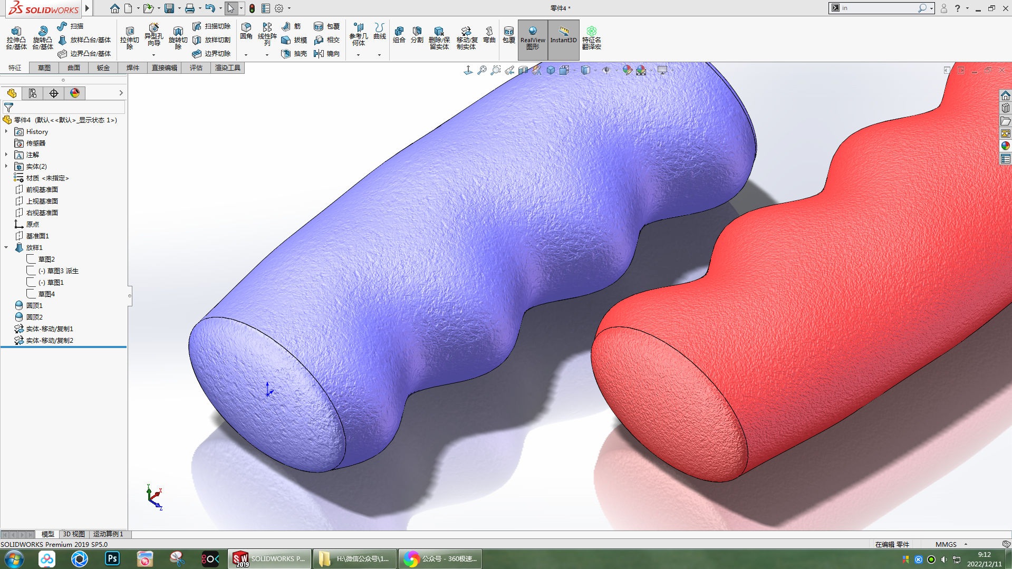Expand the 实体(2) solid bodies node
Screen dimensions: 1012x569
coord(6,166)
